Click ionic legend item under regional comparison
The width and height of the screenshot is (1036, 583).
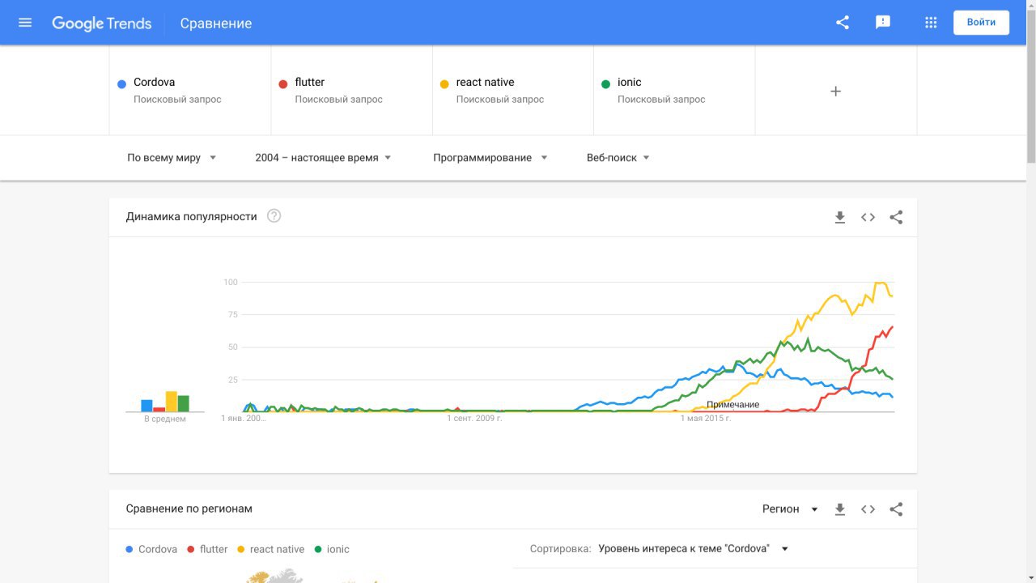332,549
